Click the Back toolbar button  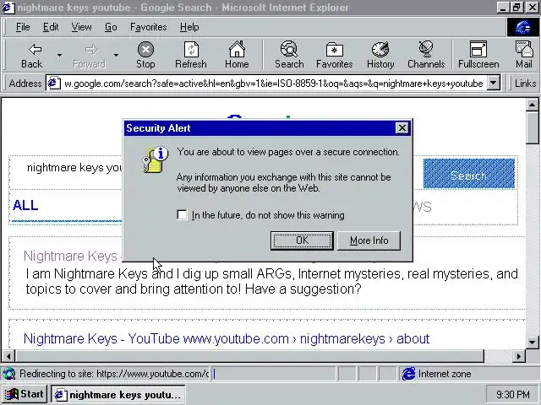[32, 55]
